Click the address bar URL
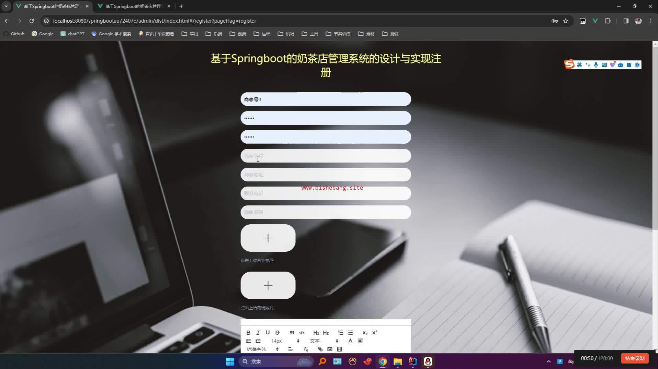 [x=155, y=21]
